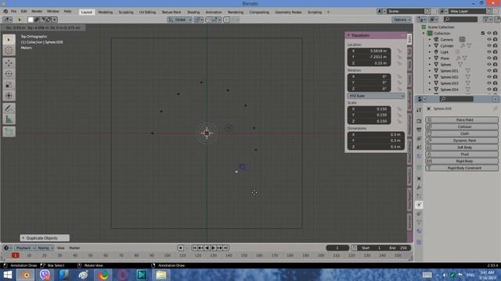Hide Sphere.001 via its eye icon
The height and width of the screenshot is (281, 501).
(488, 71)
